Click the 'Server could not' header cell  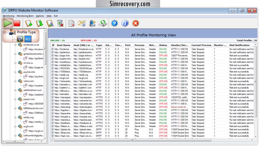pyautogui.click(x=179, y=107)
